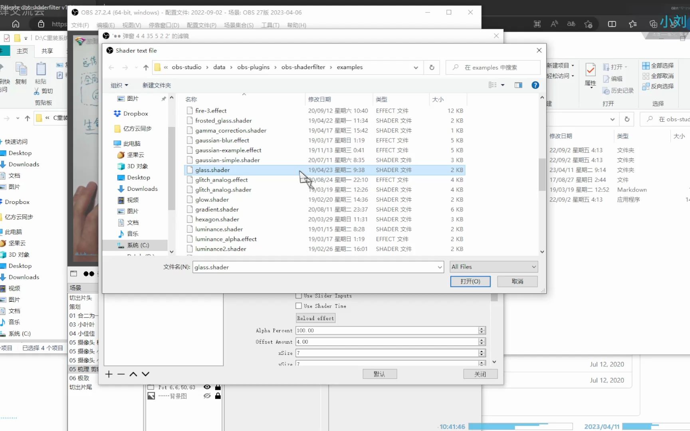Cancel the file dialog with 取消

click(x=517, y=281)
